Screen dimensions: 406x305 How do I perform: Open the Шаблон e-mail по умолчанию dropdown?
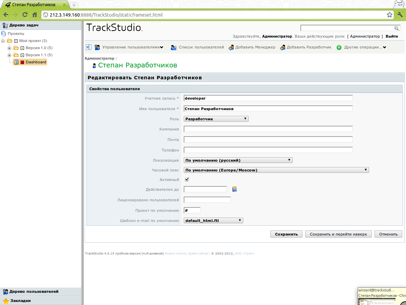(x=213, y=221)
